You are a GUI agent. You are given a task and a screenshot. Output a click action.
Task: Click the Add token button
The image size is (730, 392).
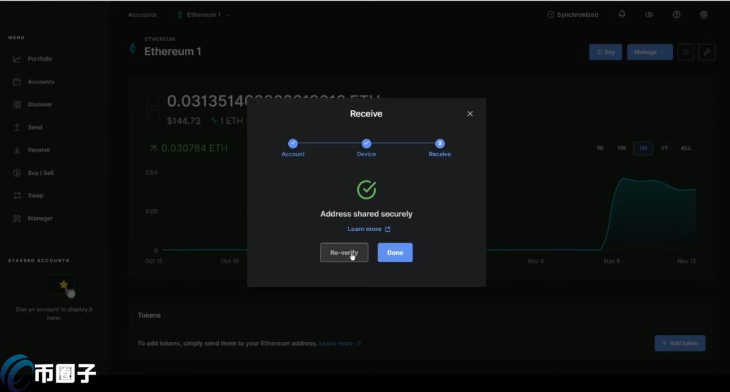click(680, 343)
